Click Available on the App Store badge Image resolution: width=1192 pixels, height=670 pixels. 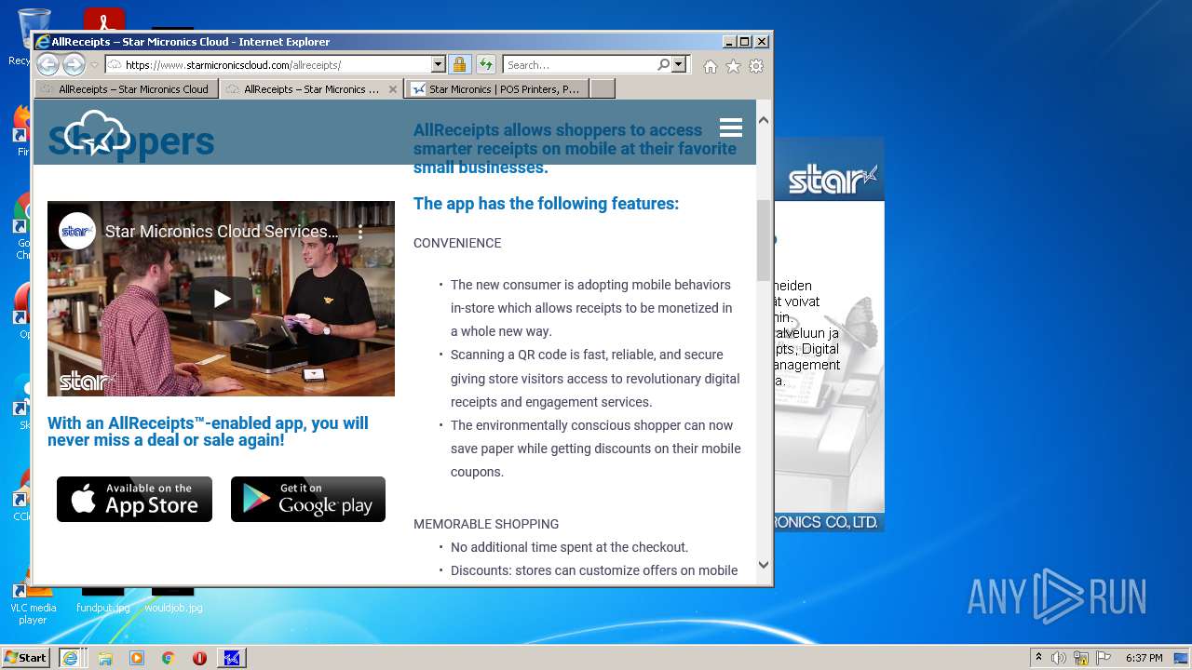[134, 500]
